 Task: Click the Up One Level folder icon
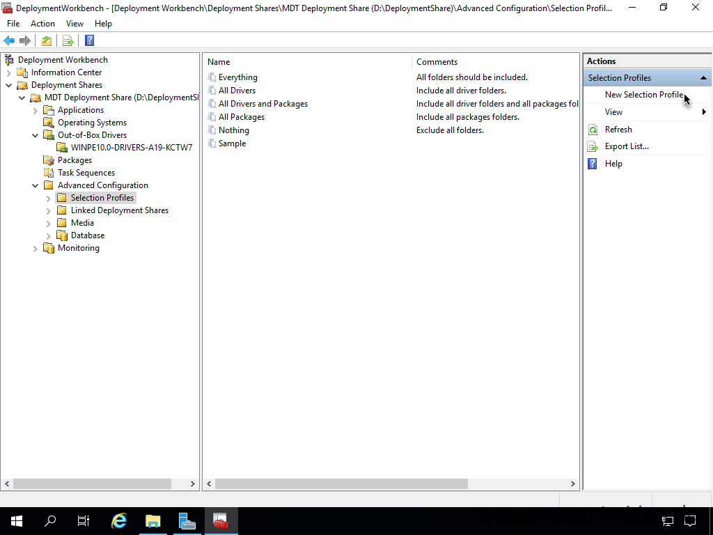[x=46, y=40]
